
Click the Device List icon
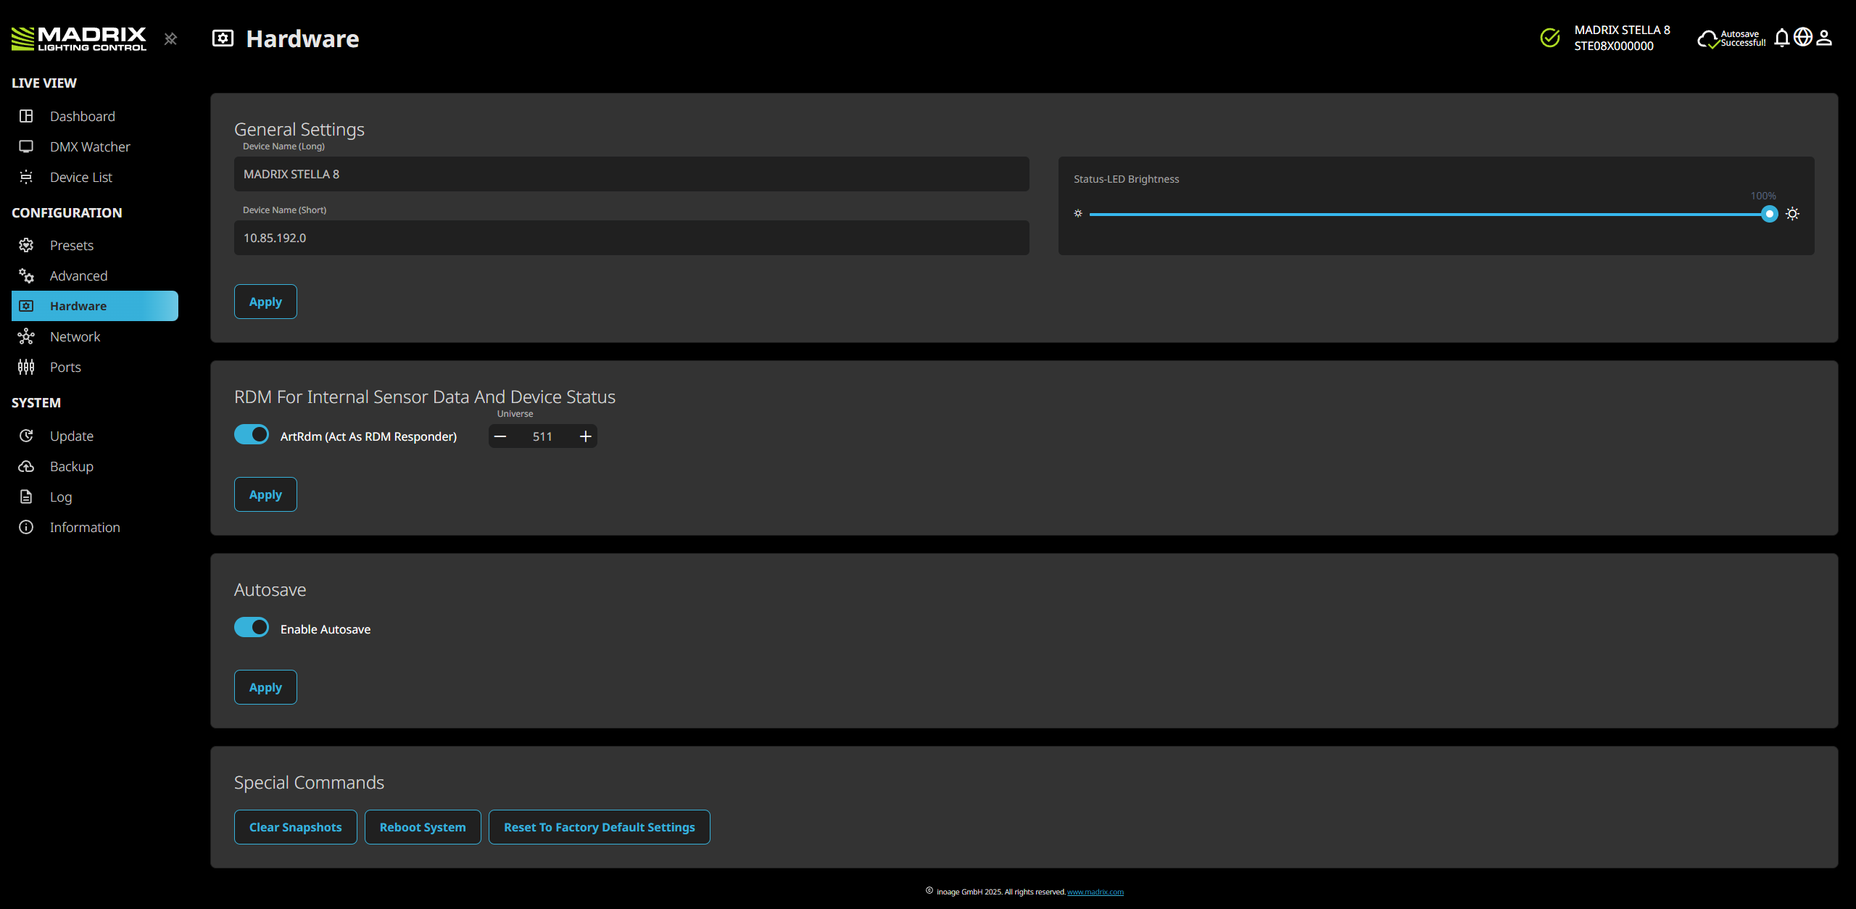click(26, 177)
